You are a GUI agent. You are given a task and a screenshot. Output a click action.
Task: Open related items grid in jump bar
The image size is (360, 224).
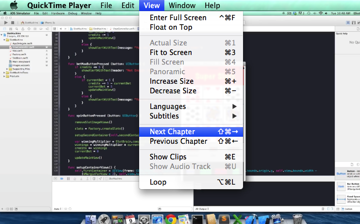[54, 29]
